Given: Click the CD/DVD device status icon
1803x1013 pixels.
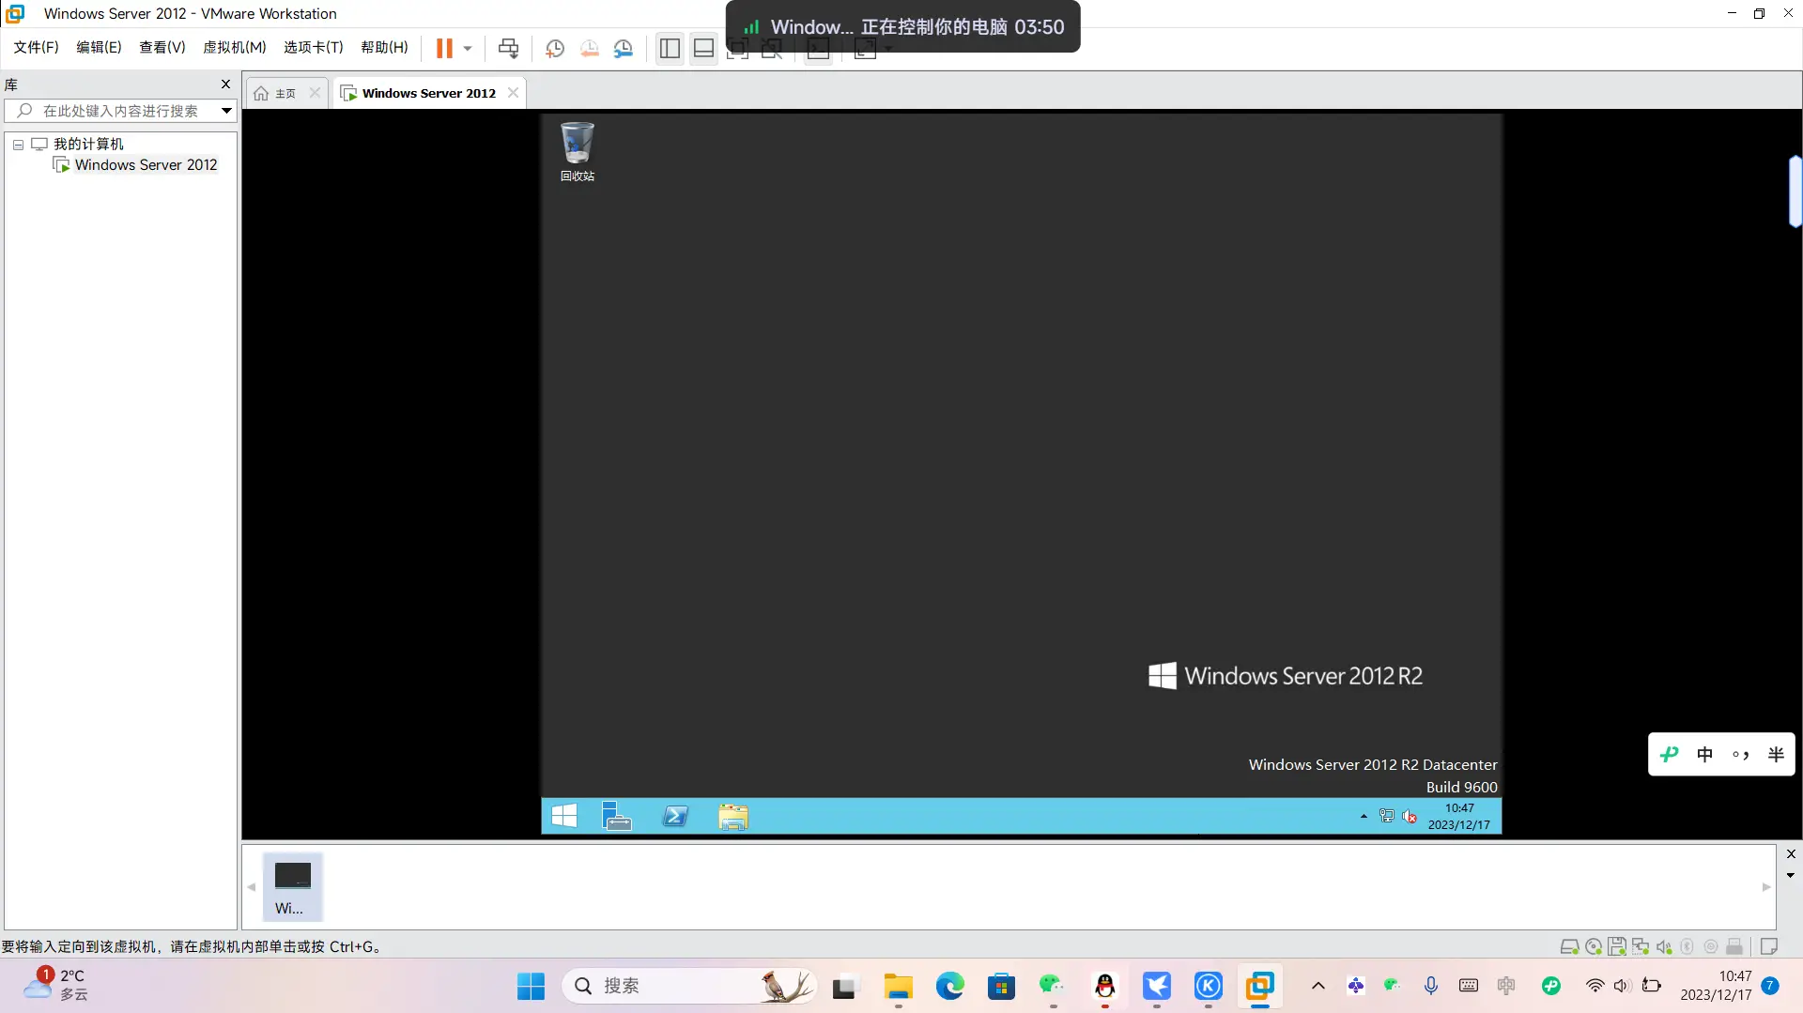Looking at the screenshot, I should coord(1594,946).
